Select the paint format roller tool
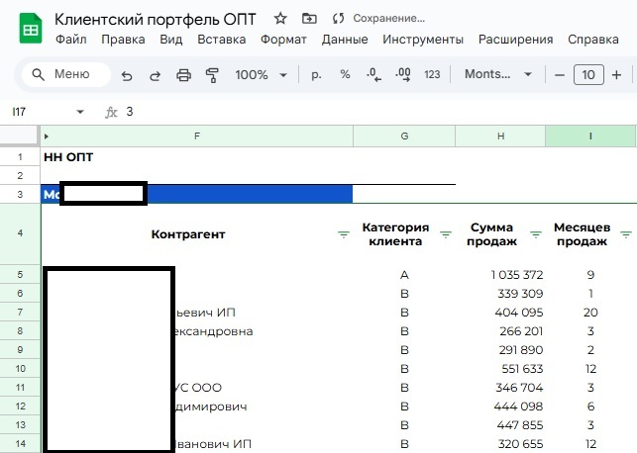 click(x=211, y=75)
